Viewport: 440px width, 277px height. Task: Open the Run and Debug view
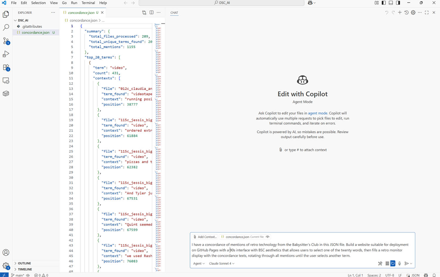[6, 54]
